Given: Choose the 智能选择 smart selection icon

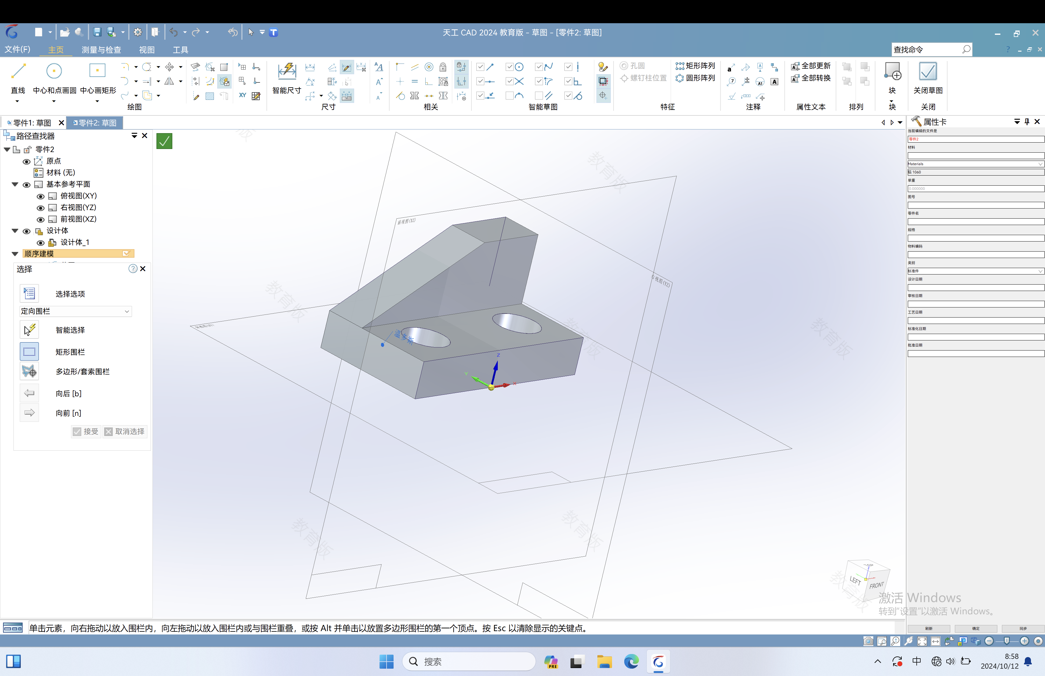Looking at the screenshot, I should (29, 330).
